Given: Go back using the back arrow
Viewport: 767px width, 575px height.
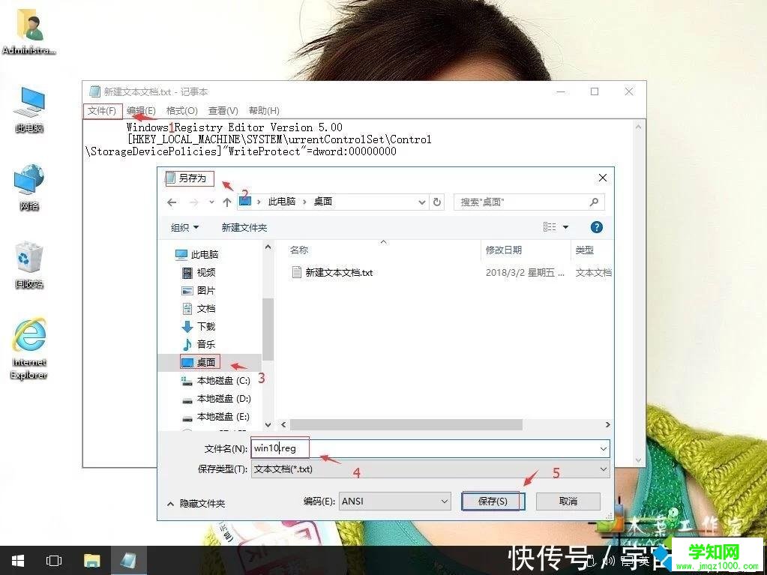Looking at the screenshot, I should click(172, 202).
